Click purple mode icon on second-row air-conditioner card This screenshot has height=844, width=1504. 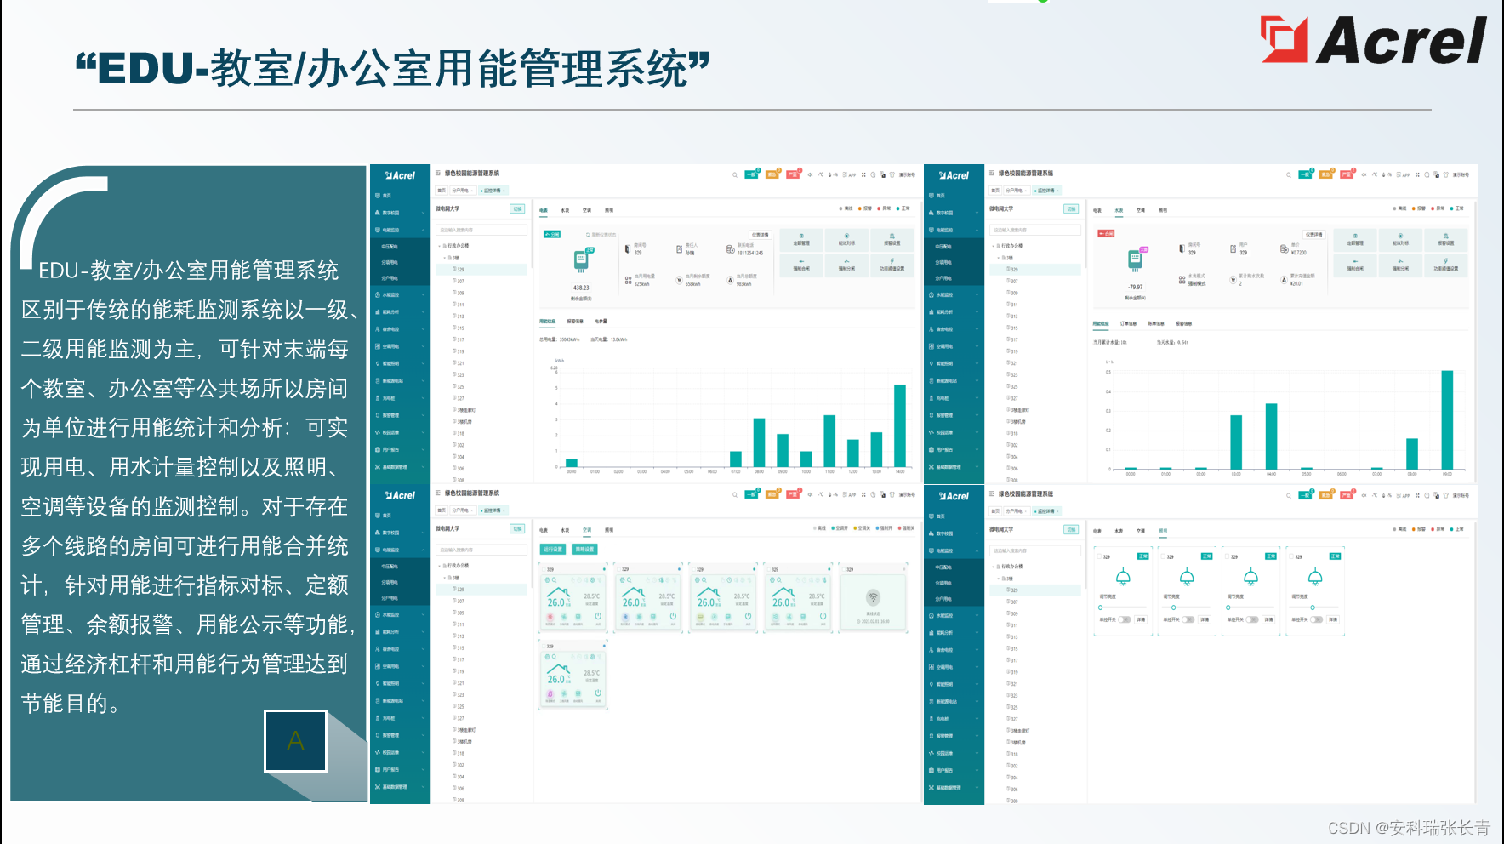click(550, 694)
